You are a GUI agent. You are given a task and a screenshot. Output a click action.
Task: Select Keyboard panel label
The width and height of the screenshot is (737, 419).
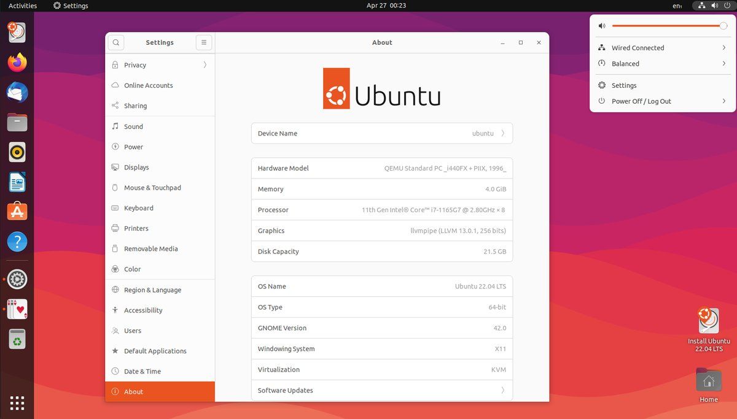[x=139, y=208]
